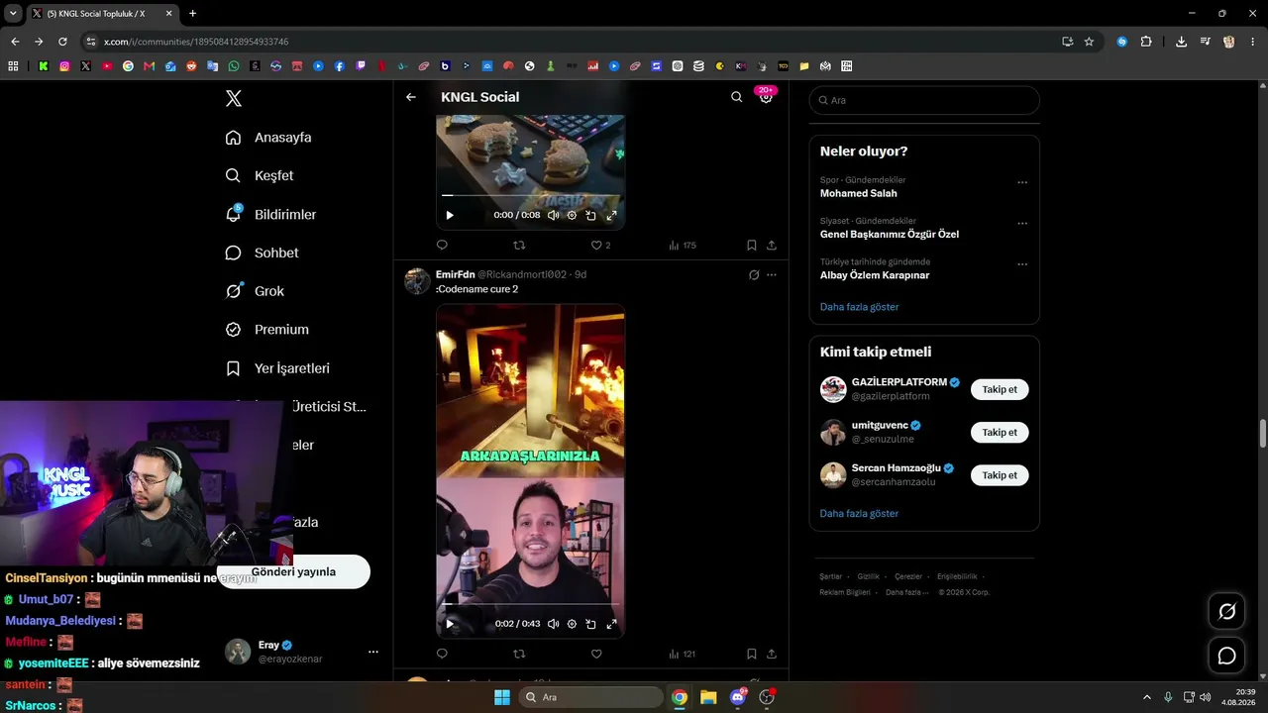Image resolution: width=1268 pixels, height=713 pixels.
Task: Show more trends under Neler oluyor
Action: tap(859, 307)
